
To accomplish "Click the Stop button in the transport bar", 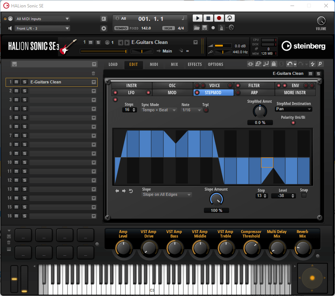I will (x=208, y=18).
